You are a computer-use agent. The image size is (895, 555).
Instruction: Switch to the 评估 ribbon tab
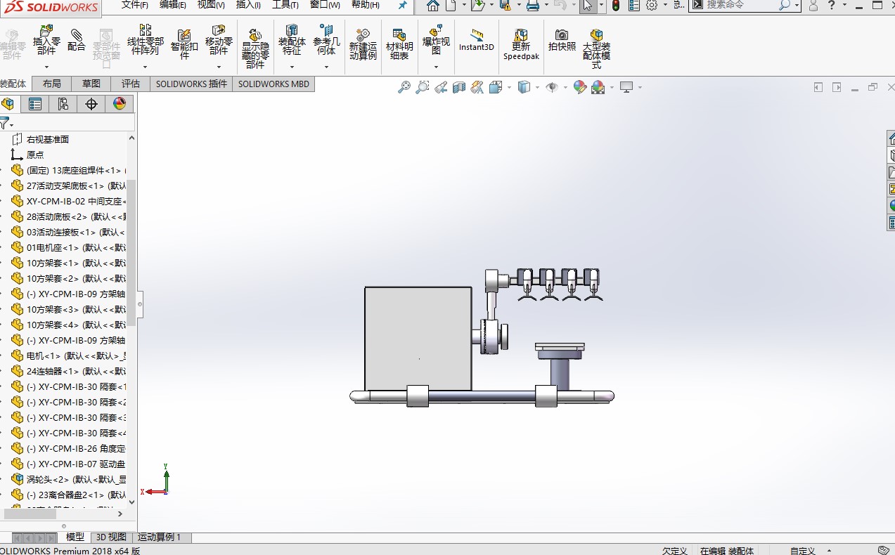tap(131, 84)
